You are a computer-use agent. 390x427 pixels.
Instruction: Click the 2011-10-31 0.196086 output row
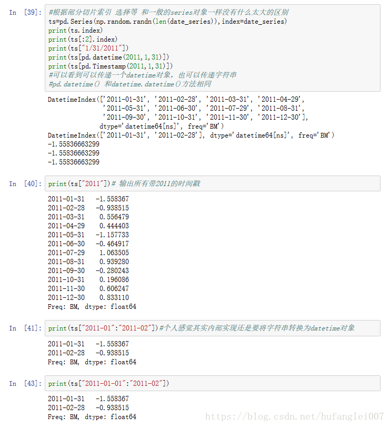tap(88, 280)
